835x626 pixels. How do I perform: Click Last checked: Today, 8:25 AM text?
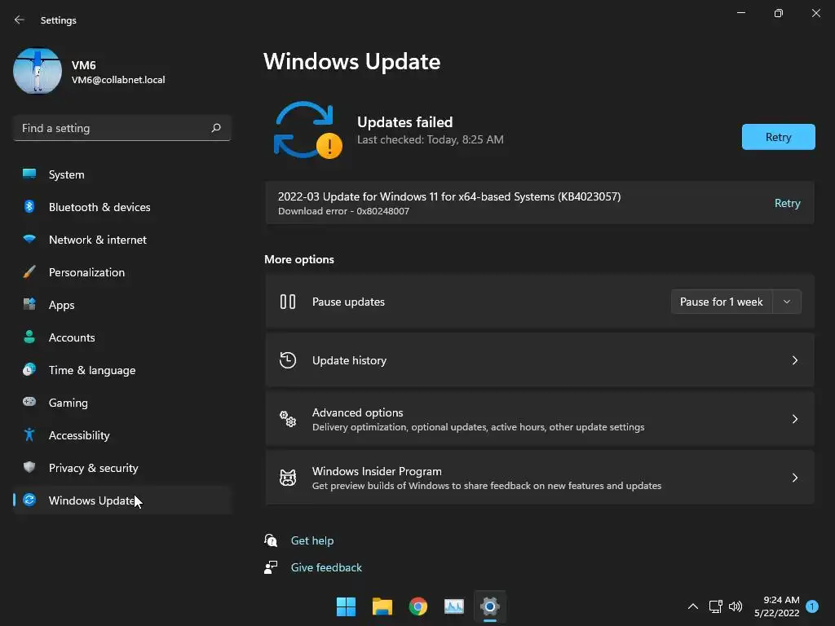pos(431,139)
